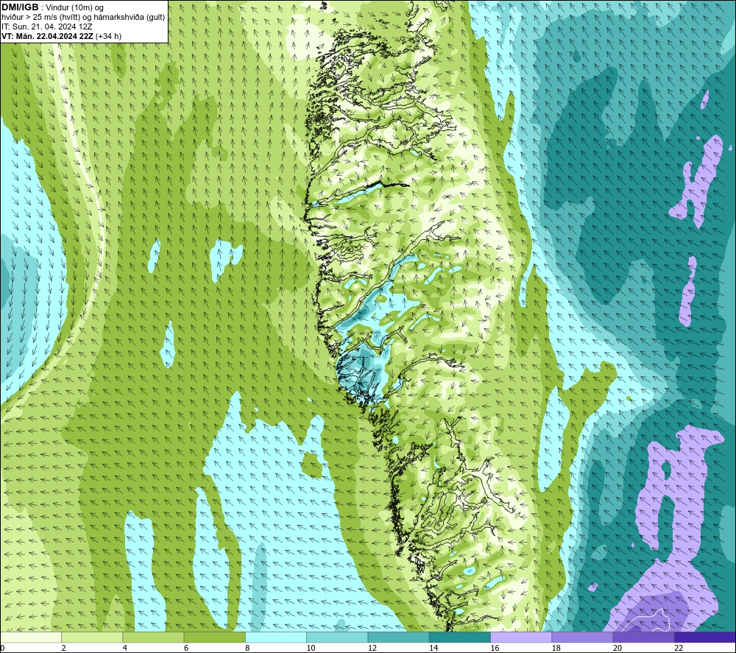Click the legend scale label '4'
Viewport: 736px width, 653px height.
pos(125,648)
